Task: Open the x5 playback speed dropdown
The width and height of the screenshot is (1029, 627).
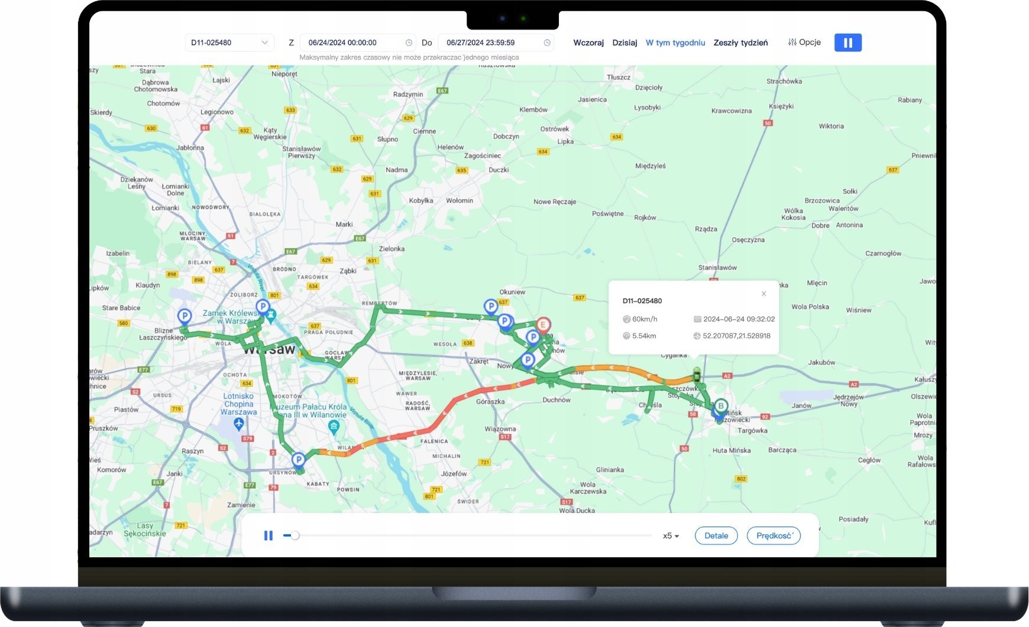Action: coord(671,536)
